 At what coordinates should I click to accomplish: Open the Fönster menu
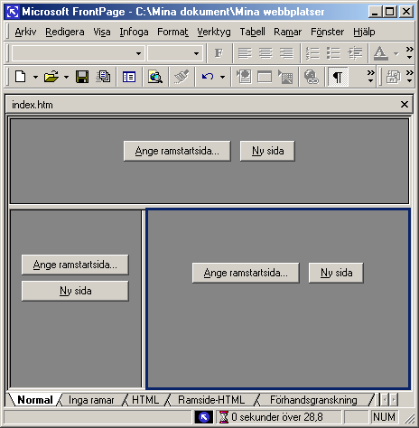(x=327, y=32)
